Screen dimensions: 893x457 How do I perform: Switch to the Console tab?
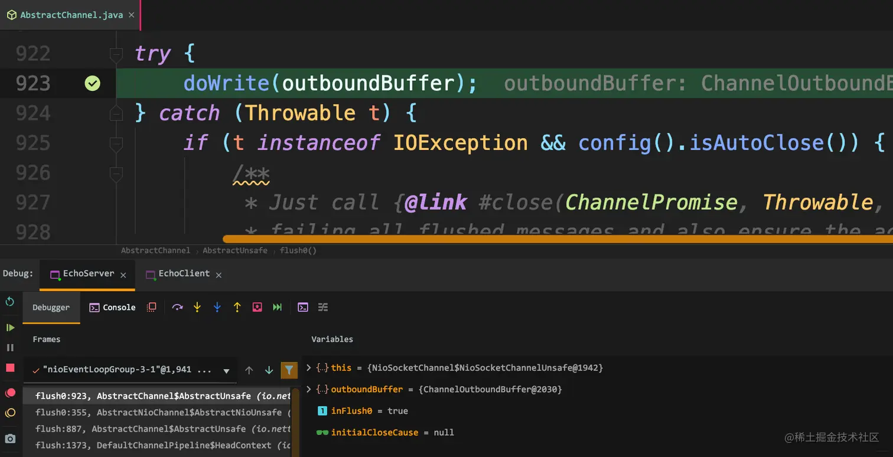[x=112, y=307]
